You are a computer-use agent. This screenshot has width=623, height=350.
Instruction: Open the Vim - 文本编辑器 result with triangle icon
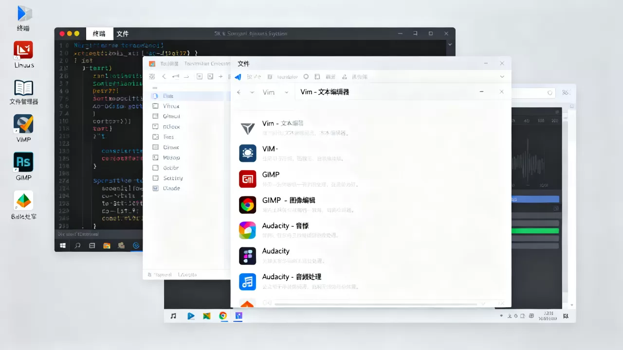247,128
